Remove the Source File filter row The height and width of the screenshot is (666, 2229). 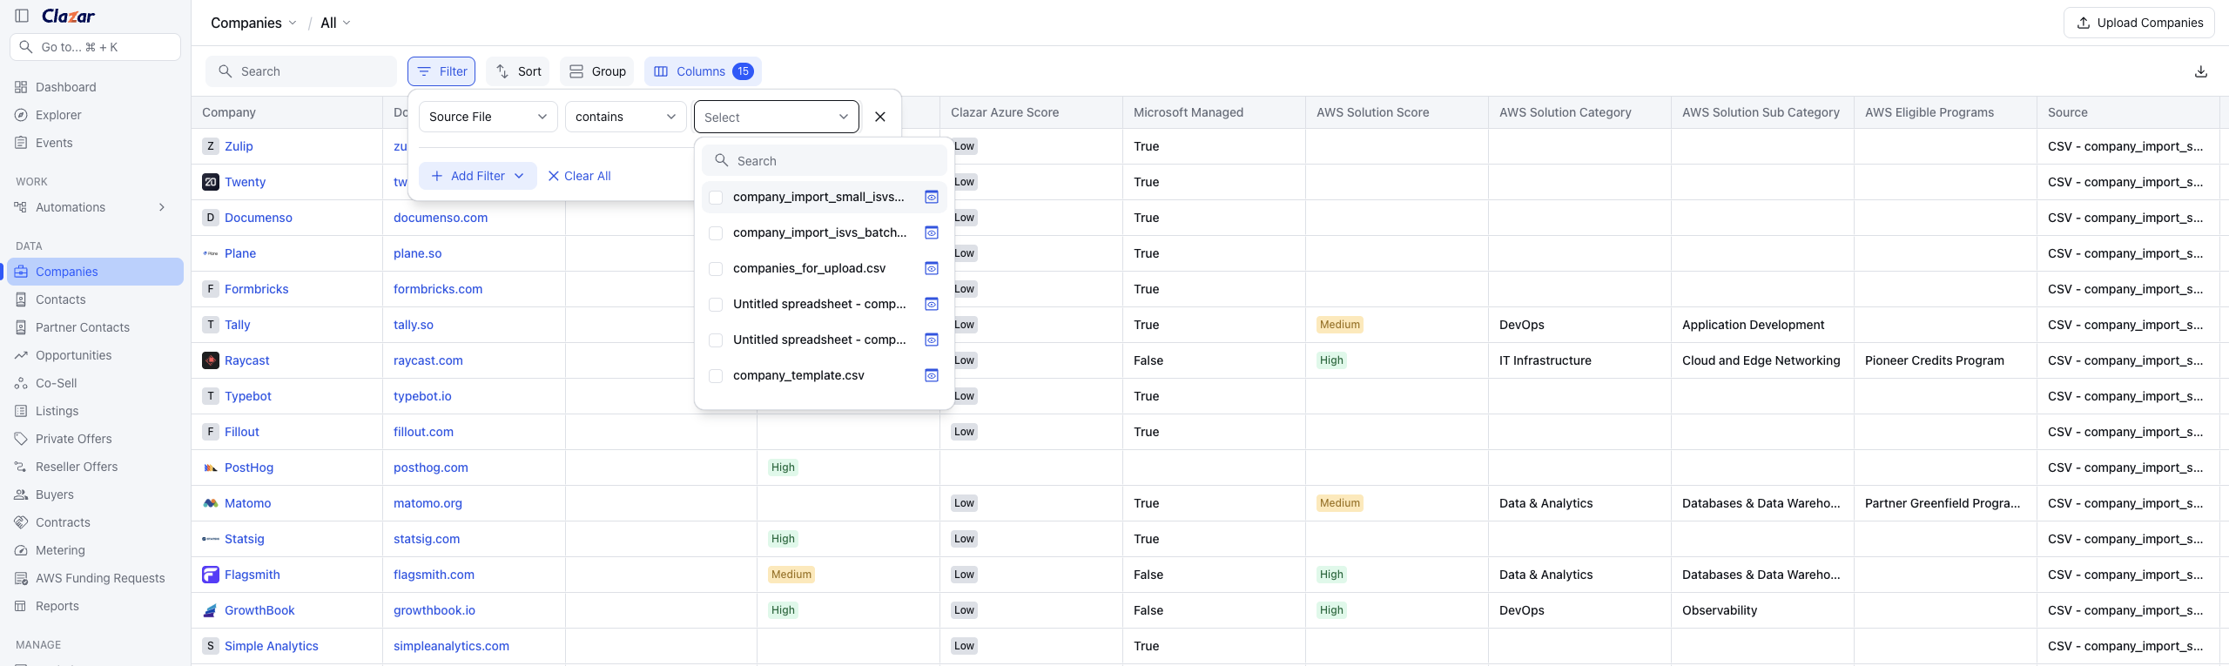880,117
